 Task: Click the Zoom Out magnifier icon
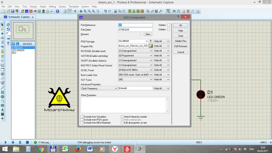(x=89, y=11)
